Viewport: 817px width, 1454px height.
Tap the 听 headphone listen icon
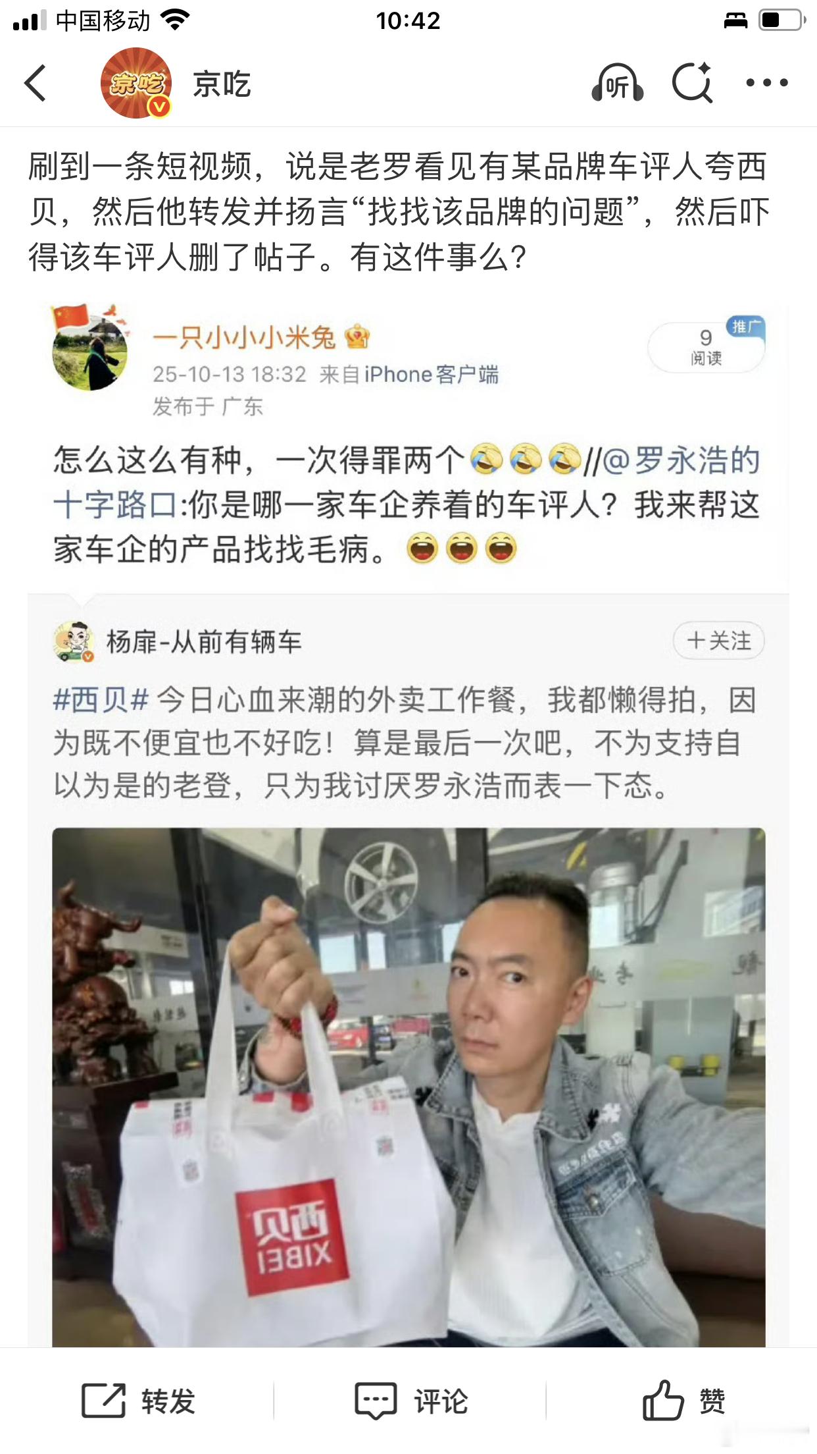[617, 83]
